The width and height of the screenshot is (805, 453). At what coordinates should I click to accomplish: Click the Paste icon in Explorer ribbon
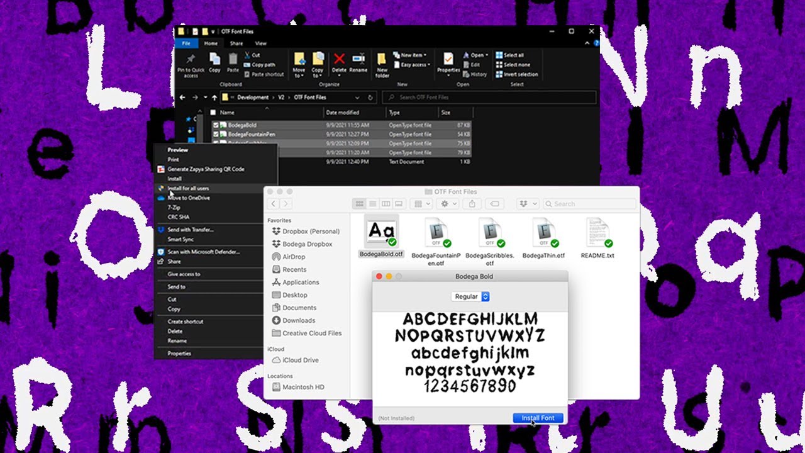[233, 63]
